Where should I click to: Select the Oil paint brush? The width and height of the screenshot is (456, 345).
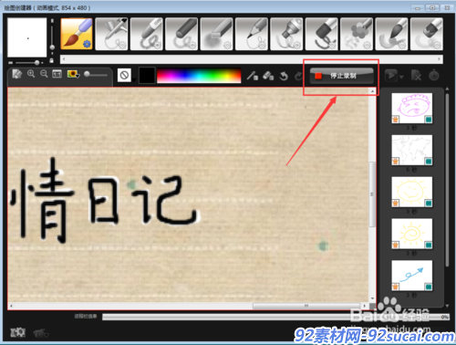[321, 34]
